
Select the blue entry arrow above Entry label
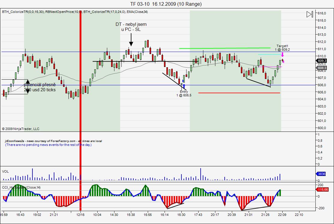click(x=184, y=86)
